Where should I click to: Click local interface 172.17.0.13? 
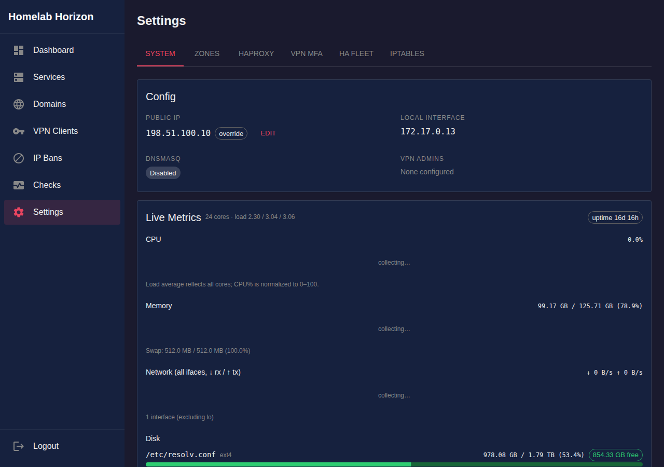[428, 132]
